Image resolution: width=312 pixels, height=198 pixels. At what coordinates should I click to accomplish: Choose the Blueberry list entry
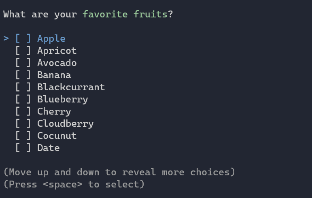(x=62, y=100)
